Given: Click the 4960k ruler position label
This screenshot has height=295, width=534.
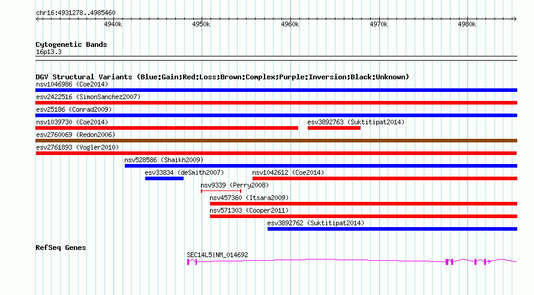Looking at the screenshot, I should point(290,24).
